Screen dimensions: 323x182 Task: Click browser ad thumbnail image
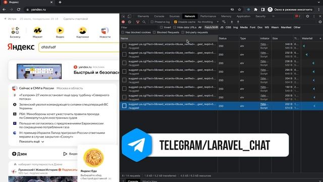click(x=39, y=71)
